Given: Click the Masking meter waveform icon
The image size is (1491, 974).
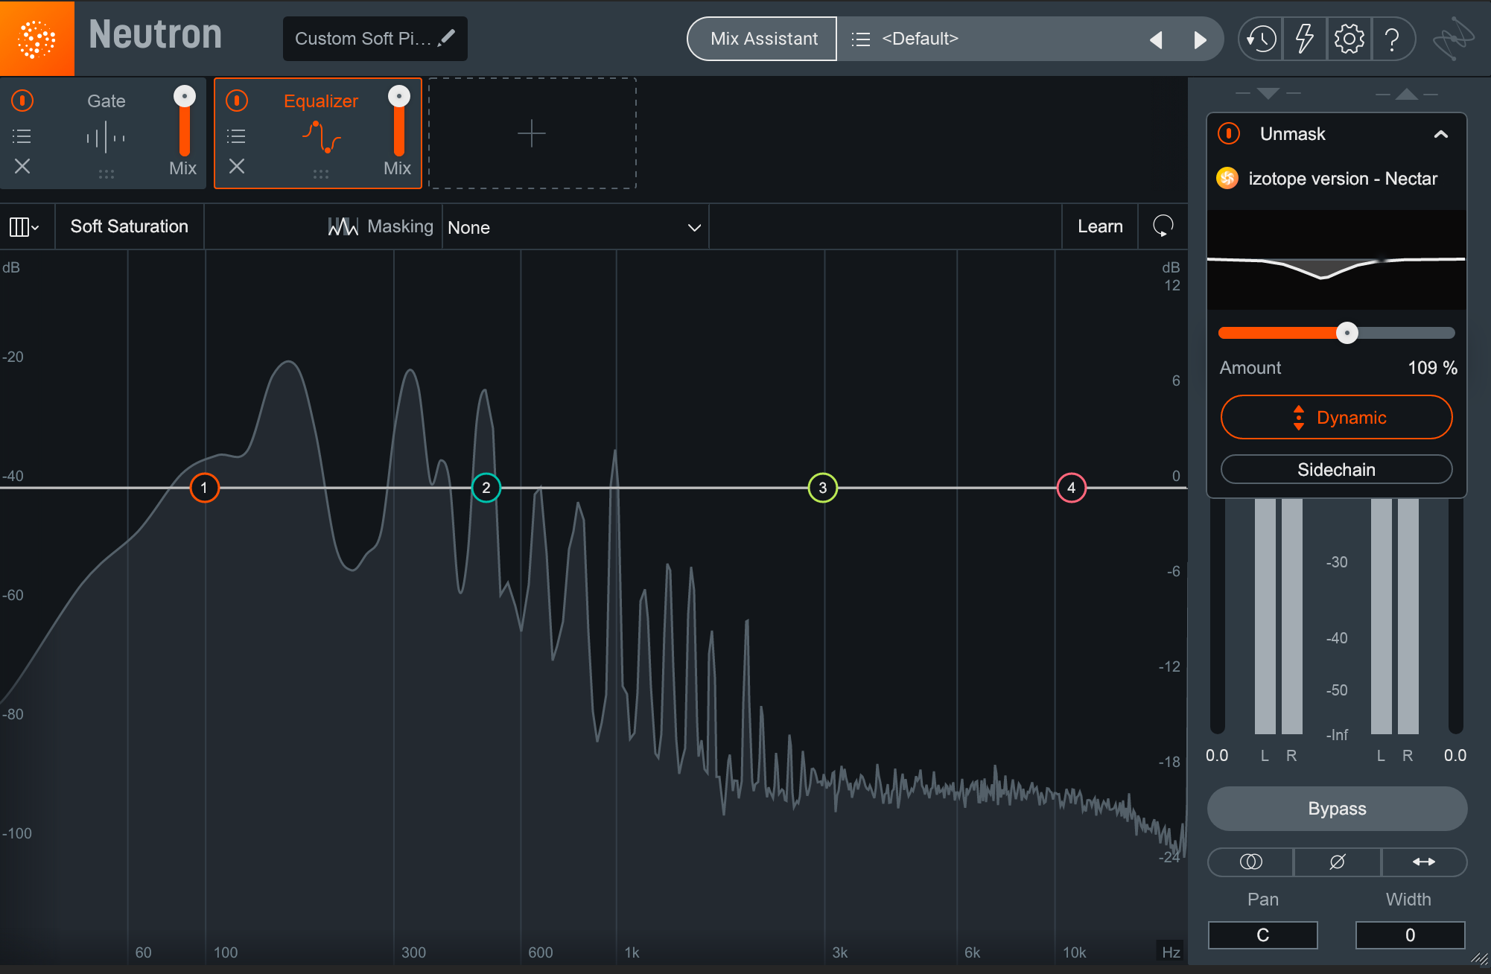Looking at the screenshot, I should tap(343, 226).
